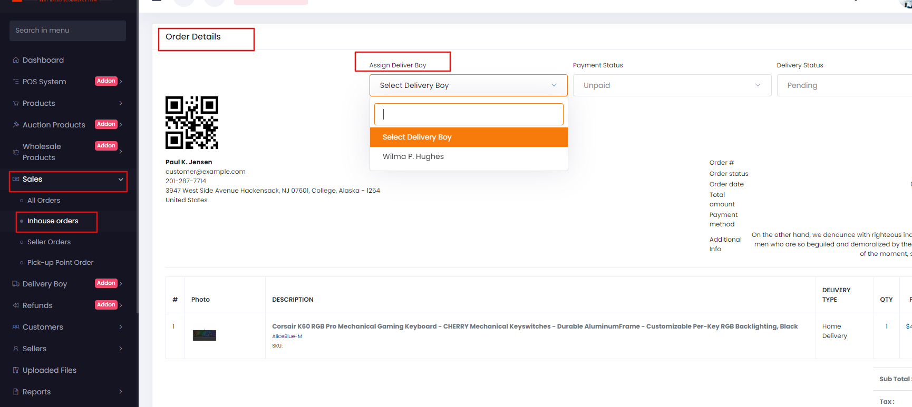
Task: Click the Customers people icon
Action: pyautogui.click(x=16, y=327)
